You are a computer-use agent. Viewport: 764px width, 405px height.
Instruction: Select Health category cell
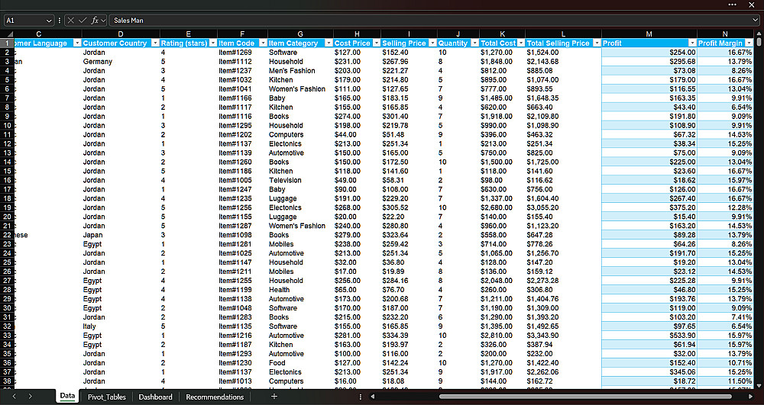pos(300,290)
